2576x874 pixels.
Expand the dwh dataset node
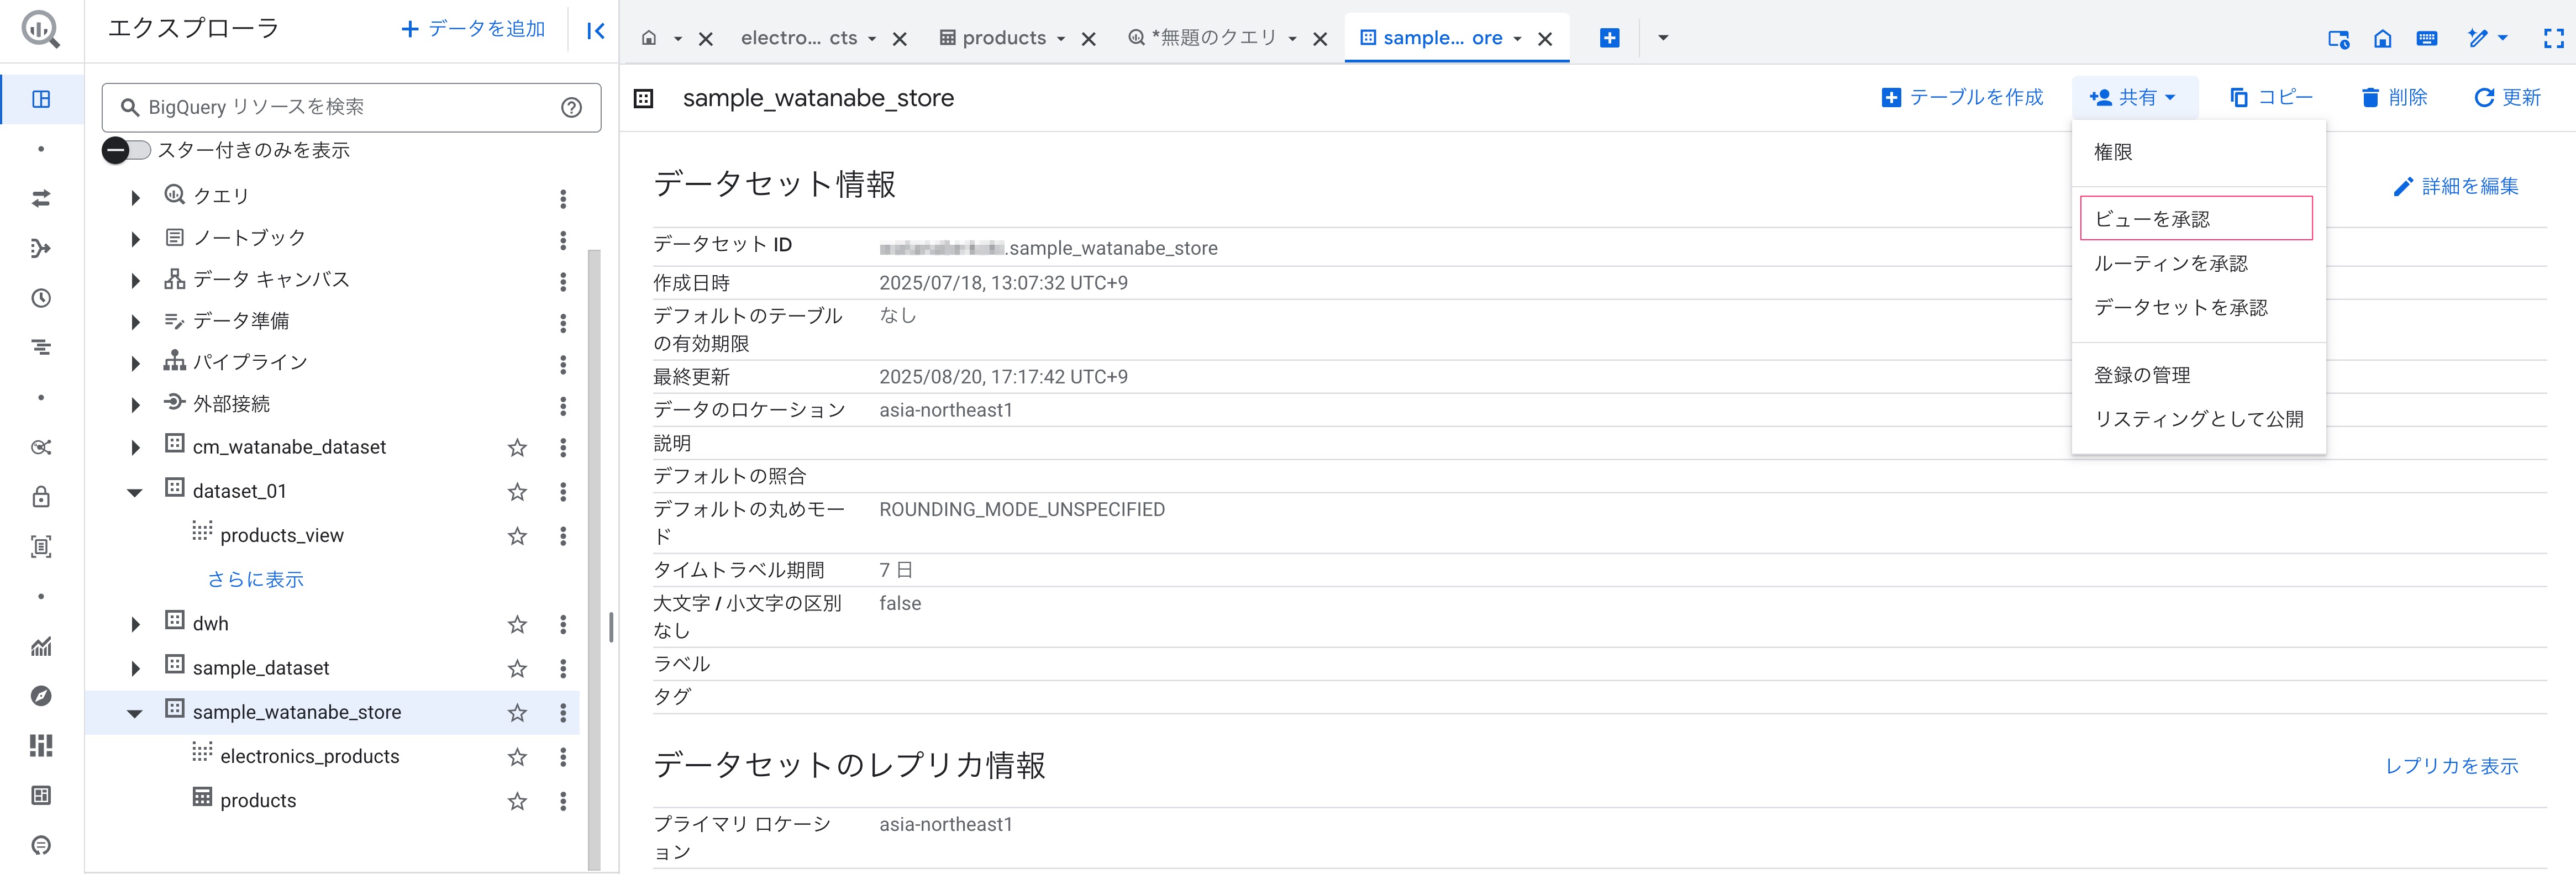pyautogui.click(x=135, y=624)
